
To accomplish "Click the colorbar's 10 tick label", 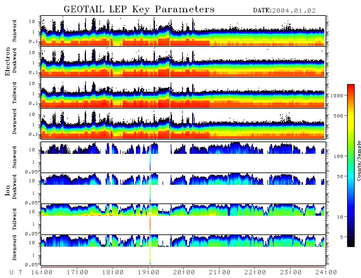I will 340,217.
